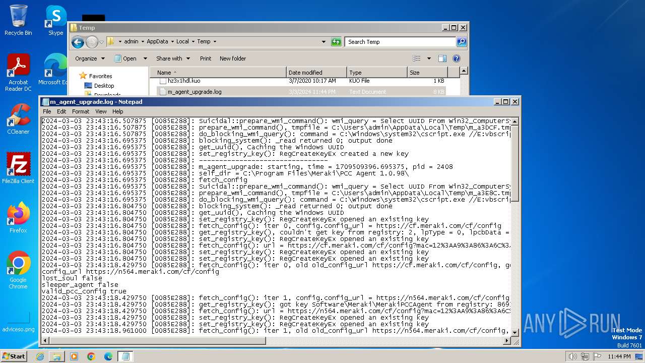
Task: Expand the Open button's dropdown arrow
Action: click(145, 58)
